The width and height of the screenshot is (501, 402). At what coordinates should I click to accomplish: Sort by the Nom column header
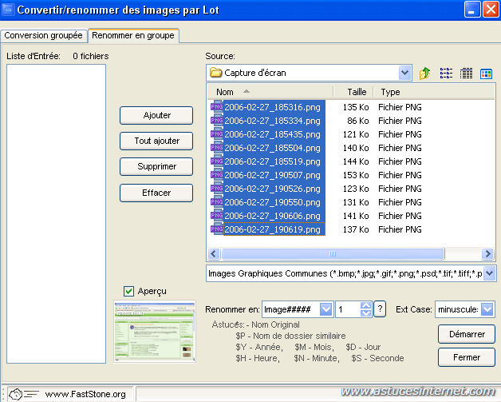[x=270, y=92]
